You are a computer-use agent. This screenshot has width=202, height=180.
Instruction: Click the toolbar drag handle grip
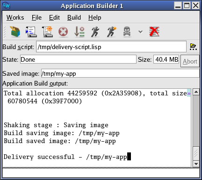pos(5,32)
